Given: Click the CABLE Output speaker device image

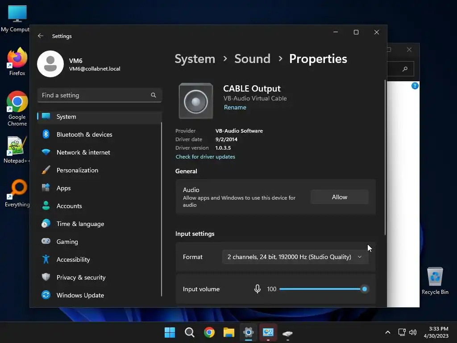Looking at the screenshot, I should 196,101.
